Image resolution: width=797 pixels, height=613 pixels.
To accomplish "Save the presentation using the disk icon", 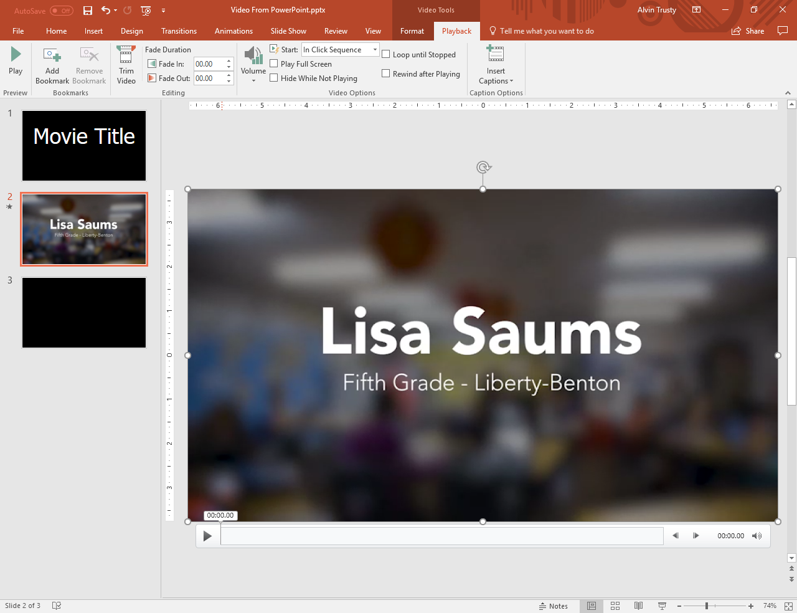I will pos(88,11).
